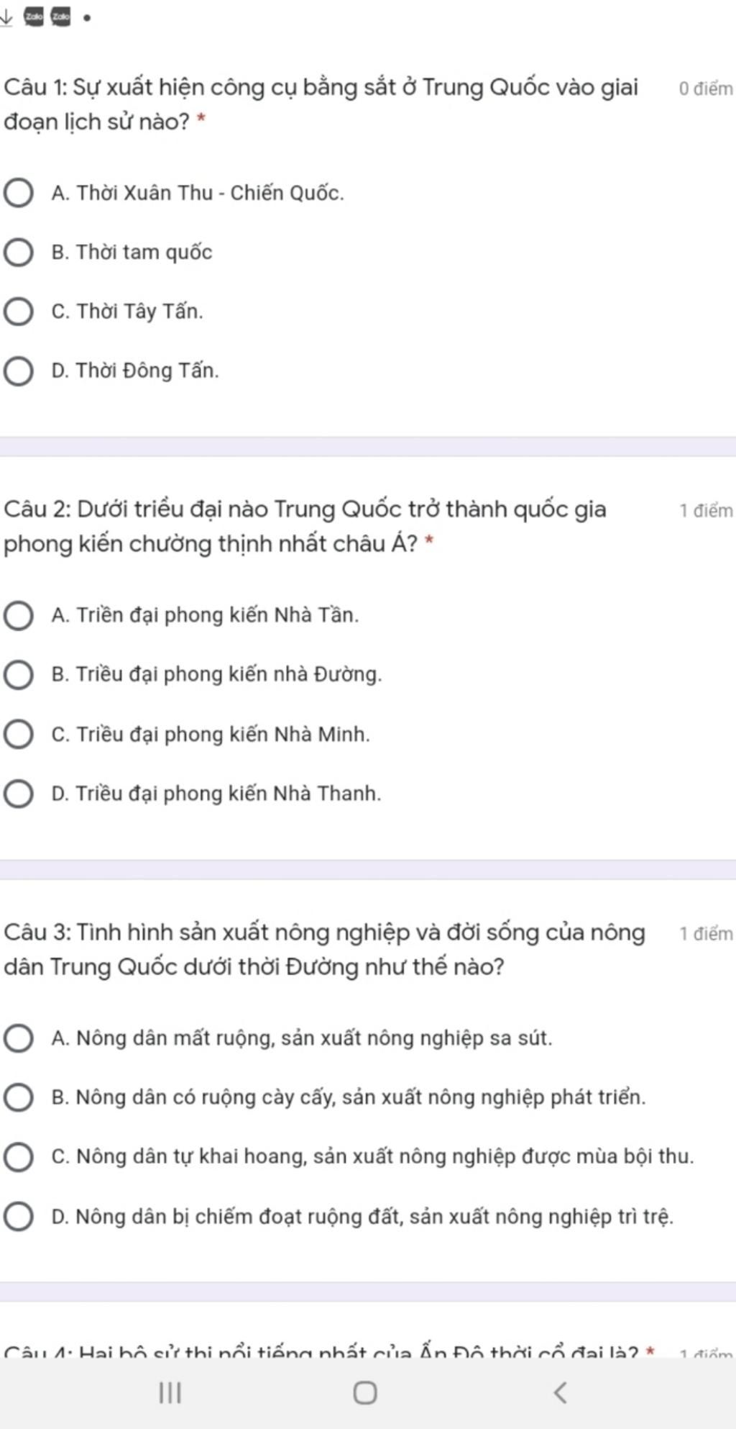The width and height of the screenshot is (736, 1429).
Task: Select C. Nông dân tự khai hoang answer
Action: [x=349, y=1157]
